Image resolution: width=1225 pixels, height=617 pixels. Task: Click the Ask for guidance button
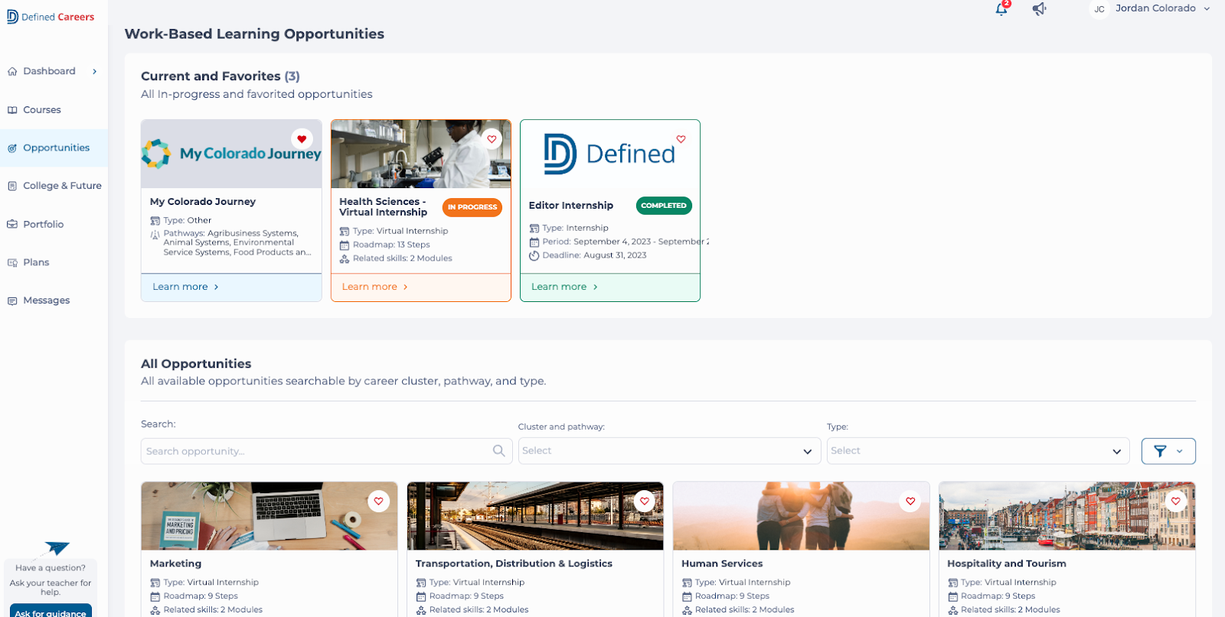51,612
